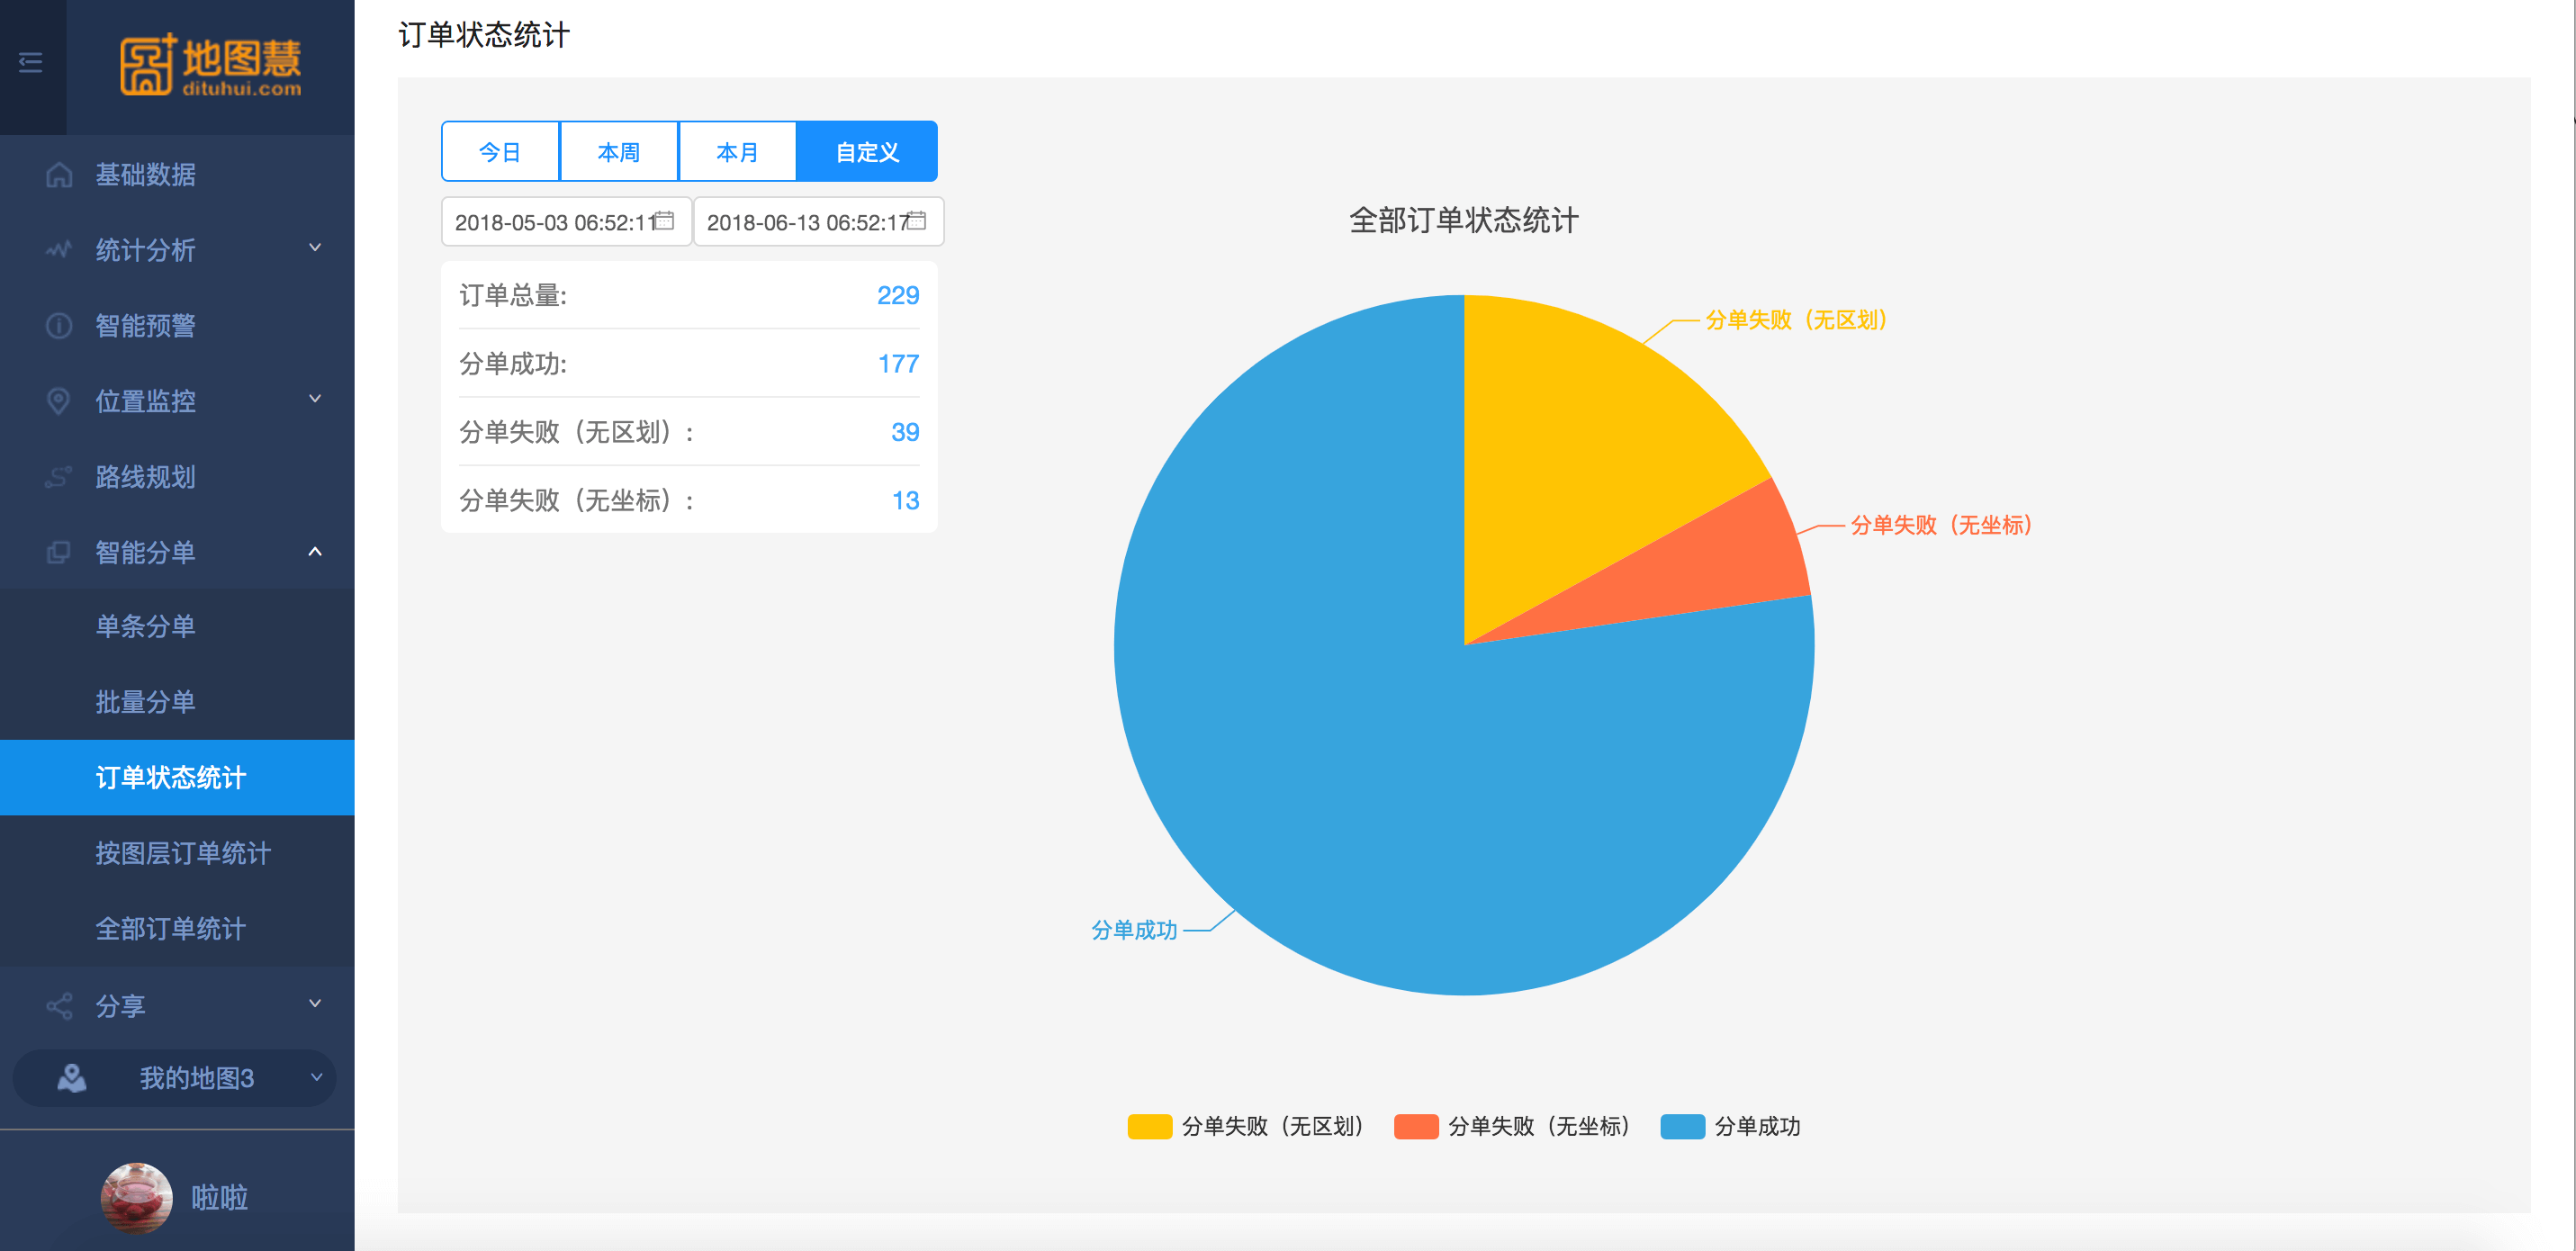Select the 订单状态统计 submenu item
Screen dimensions: 2576x1251
pyautogui.click(x=177, y=778)
